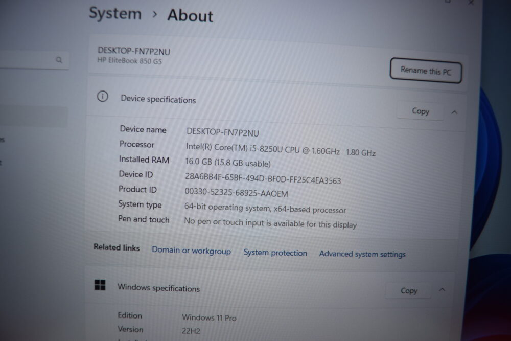Viewport: 511px width, 341px height.
Task: Select the 22H2 version value
Action: [x=191, y=331]
